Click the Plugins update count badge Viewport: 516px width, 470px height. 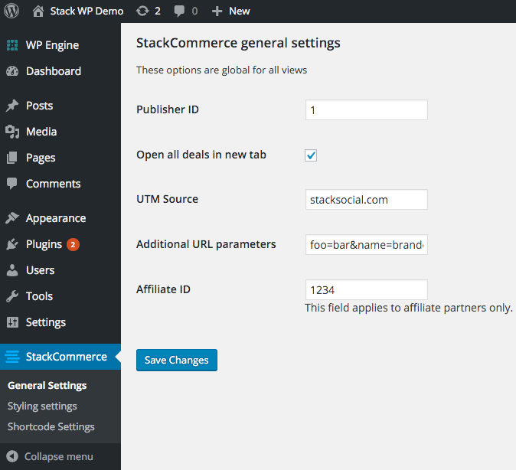point(73,244)
